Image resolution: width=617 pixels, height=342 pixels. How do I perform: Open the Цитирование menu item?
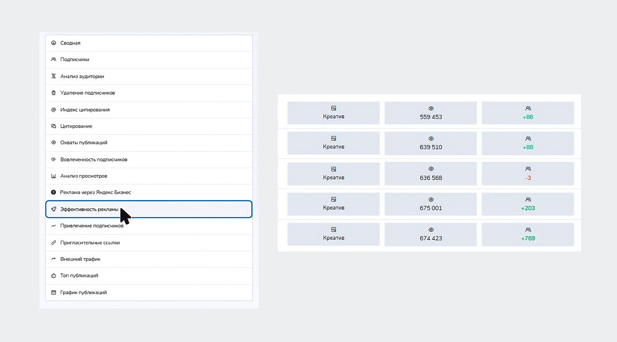(76, 126)
